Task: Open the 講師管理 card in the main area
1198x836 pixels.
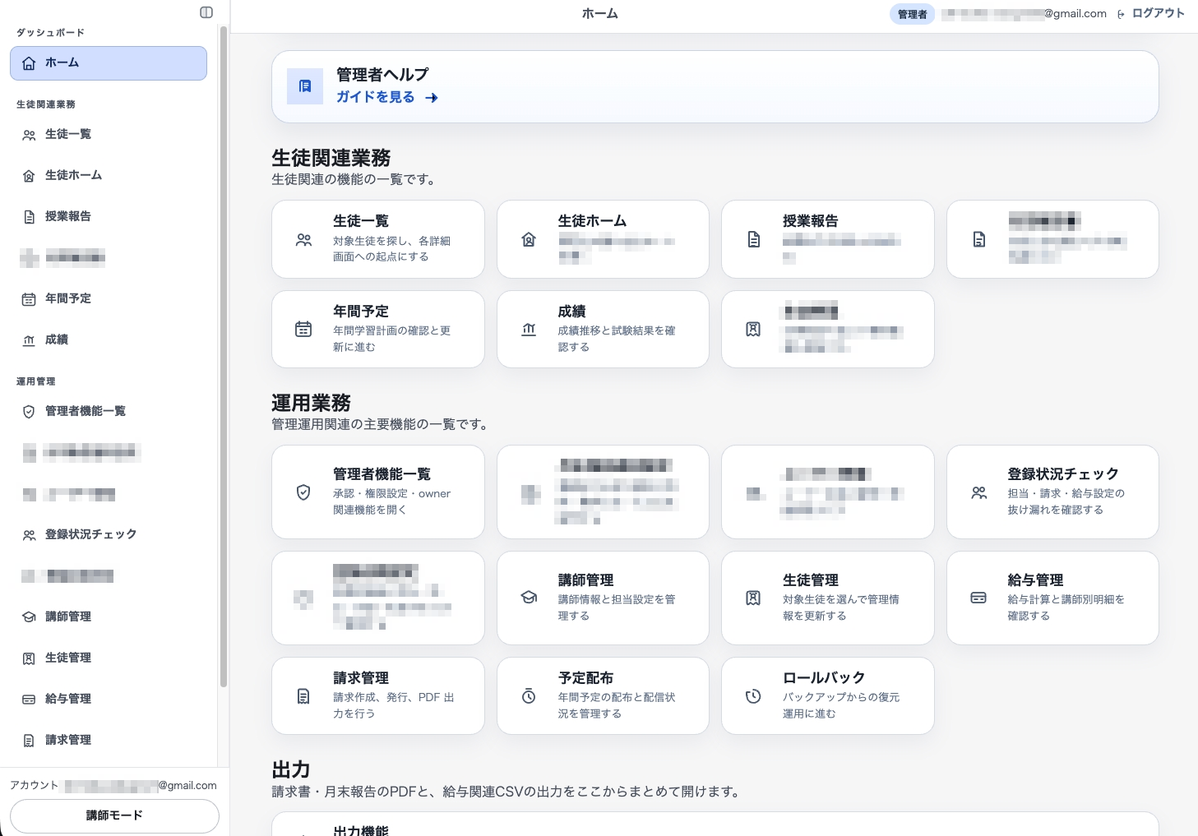Action: tap(603, 598)
